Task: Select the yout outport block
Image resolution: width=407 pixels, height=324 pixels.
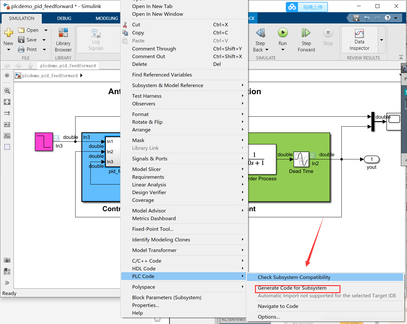Action: coord(372,159)
